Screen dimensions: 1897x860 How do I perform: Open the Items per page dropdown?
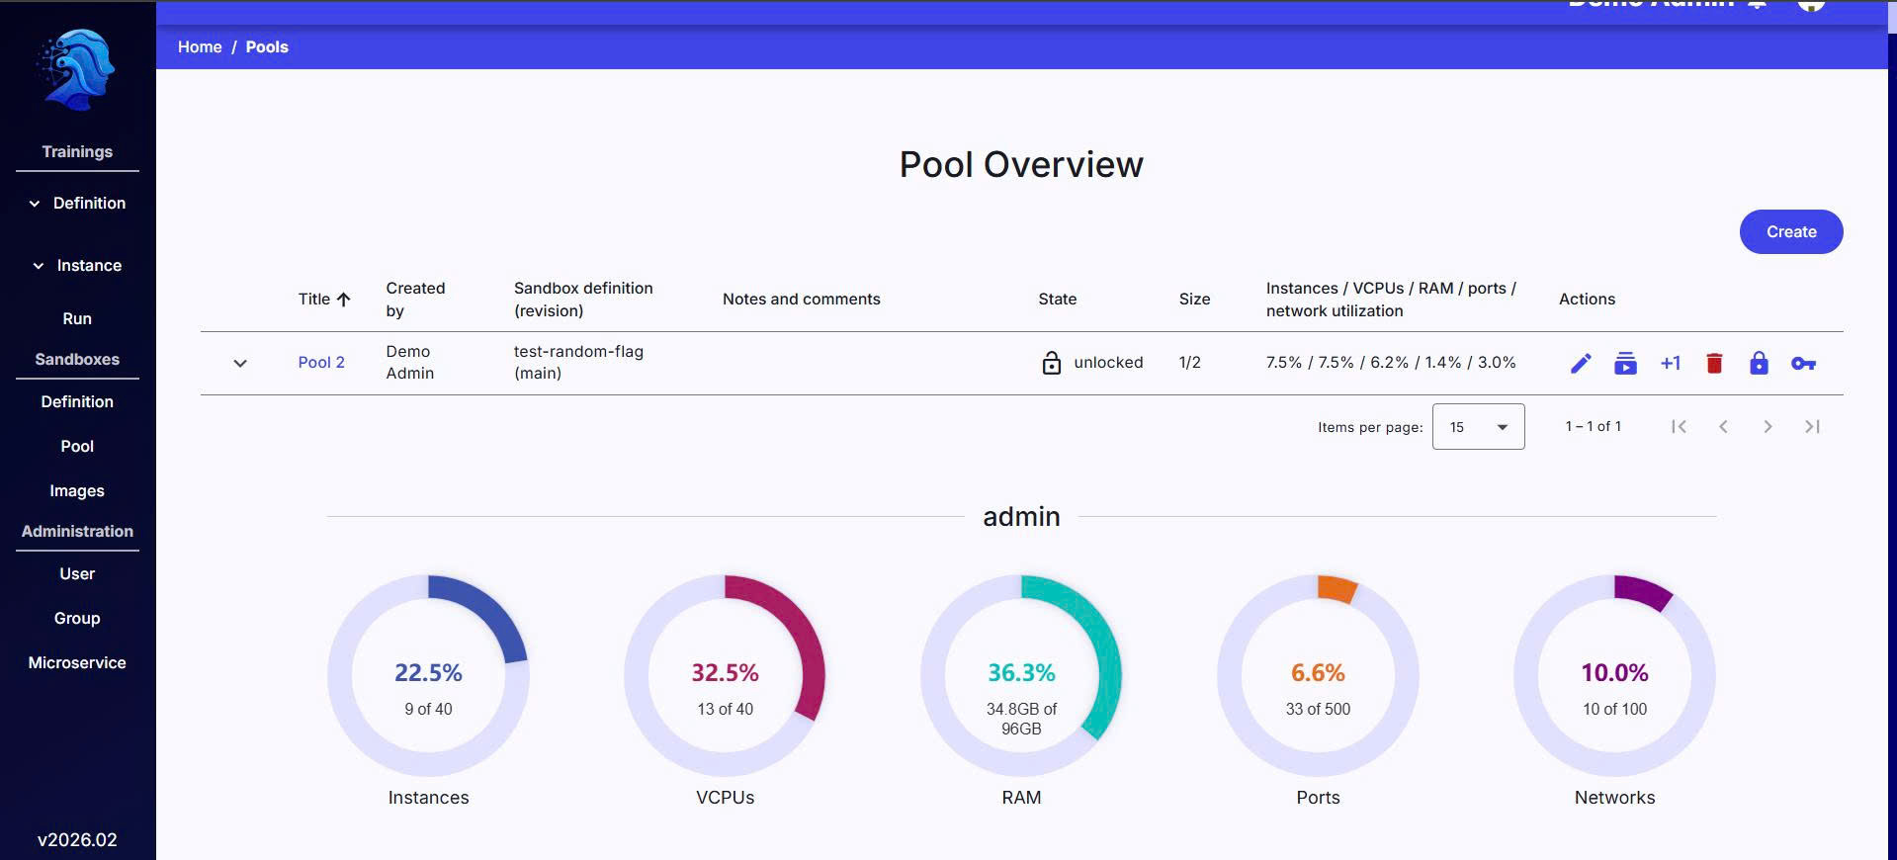(x=1478, y=427)
